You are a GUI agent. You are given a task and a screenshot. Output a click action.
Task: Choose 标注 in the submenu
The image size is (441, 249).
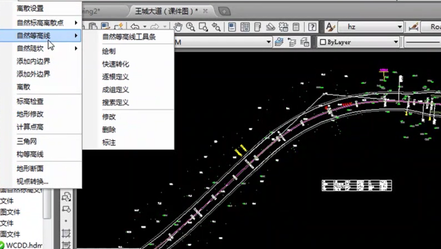[109, 142]
